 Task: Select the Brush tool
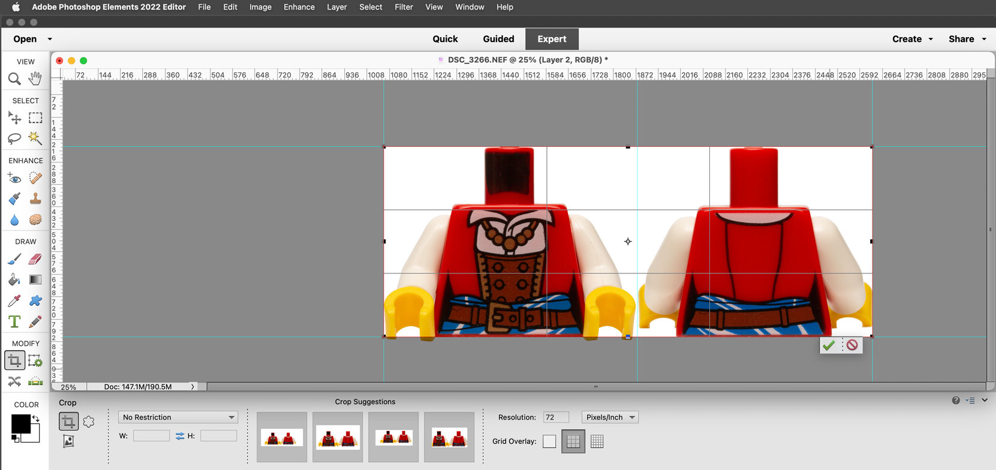pyautogui.click(x=14, y=259)
